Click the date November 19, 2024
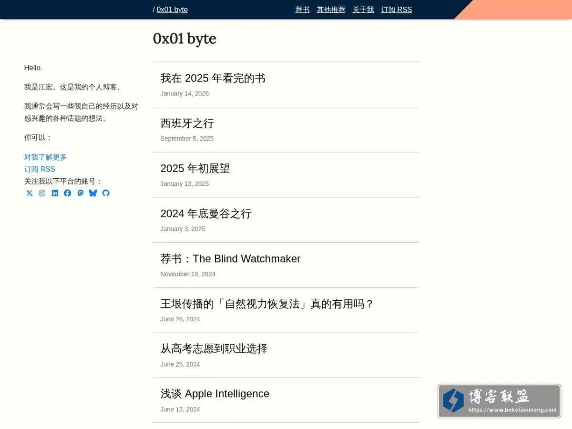This screenshot has width=572, height=429. point(188,274)
